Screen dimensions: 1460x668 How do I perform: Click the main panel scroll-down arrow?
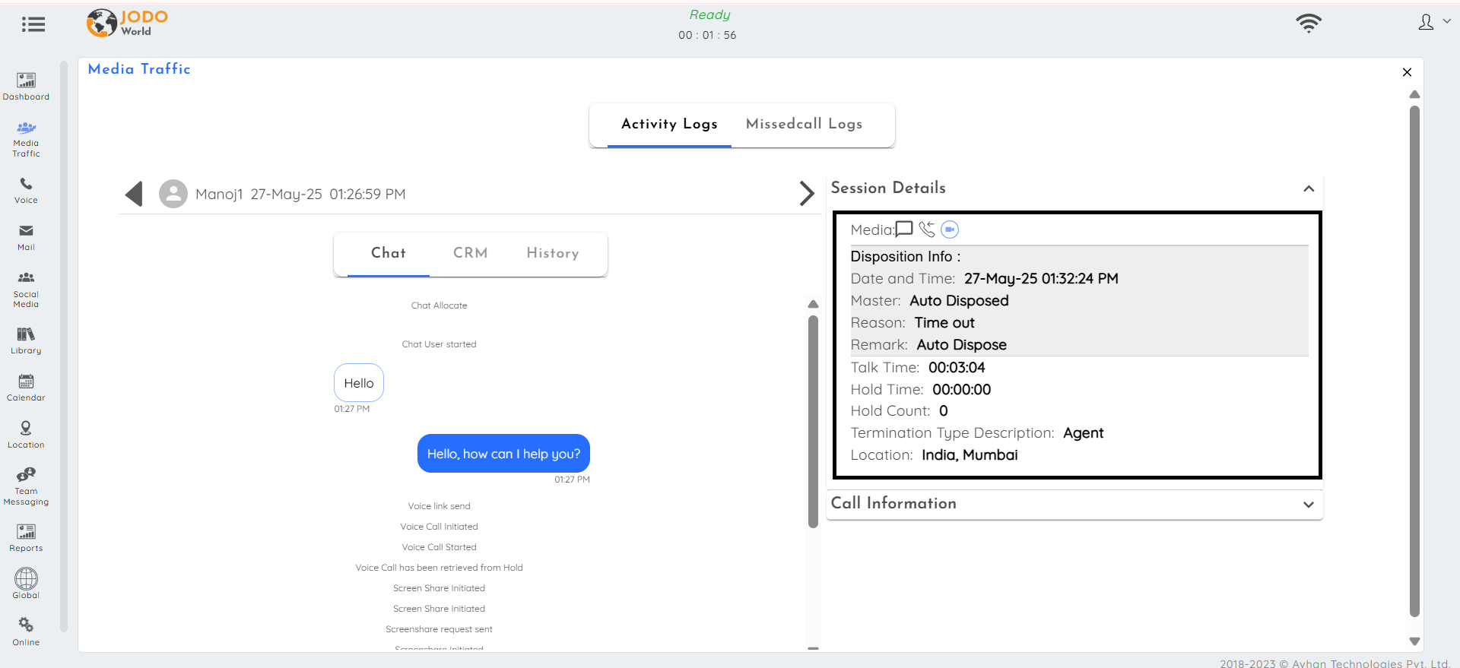(x=1414, y=641)
